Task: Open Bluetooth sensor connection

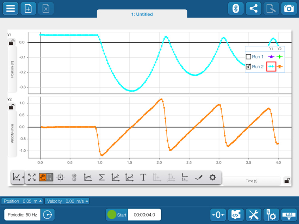Action: pyautogui.click(x=236, y=9)
